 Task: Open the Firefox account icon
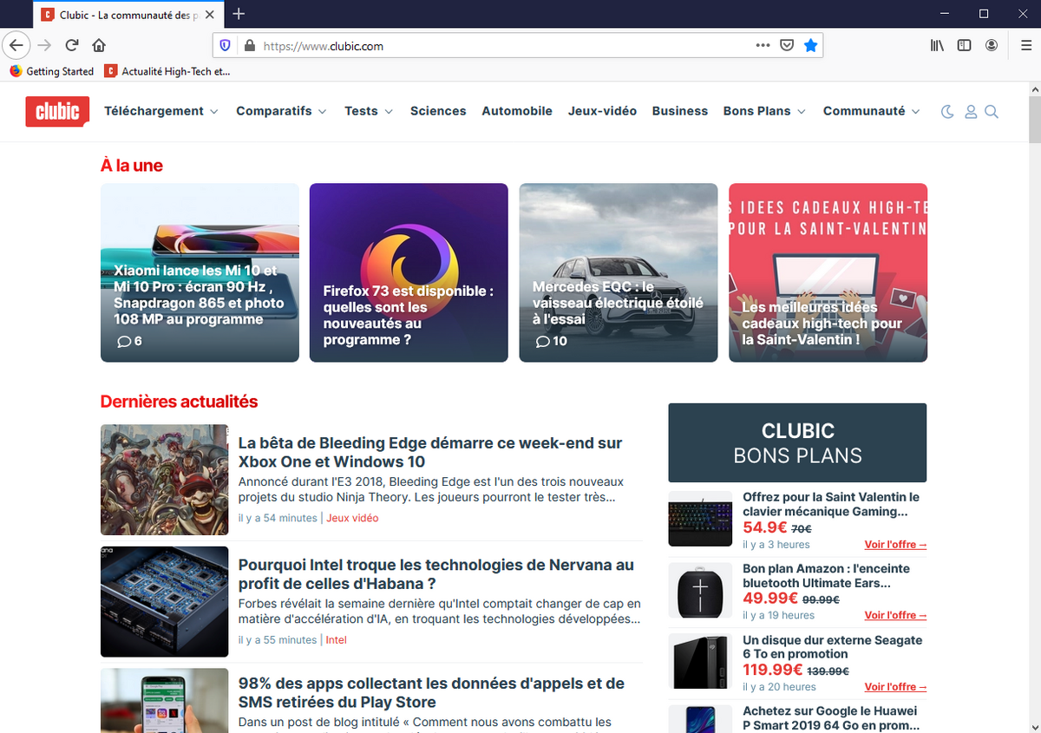tap(991, 45)
